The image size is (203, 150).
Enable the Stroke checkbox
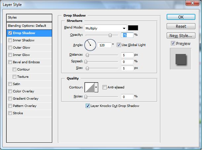(10, 113)
